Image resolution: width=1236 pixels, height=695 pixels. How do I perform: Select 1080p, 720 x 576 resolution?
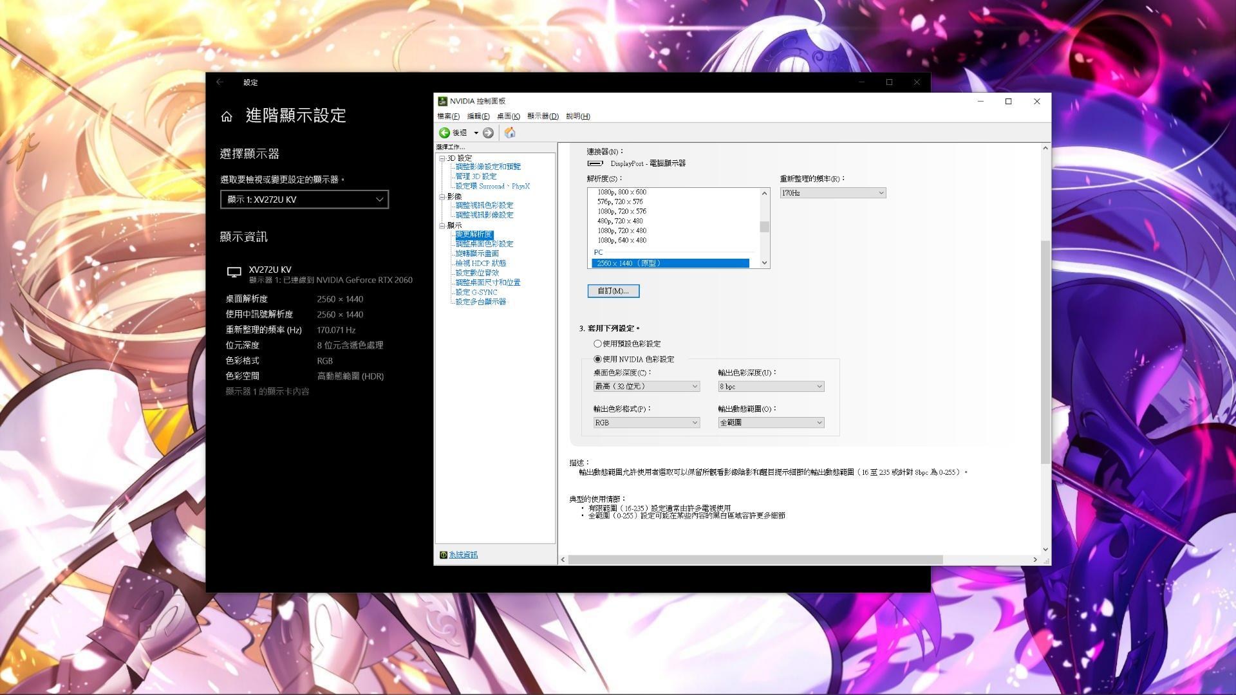[x=621, y=211]
